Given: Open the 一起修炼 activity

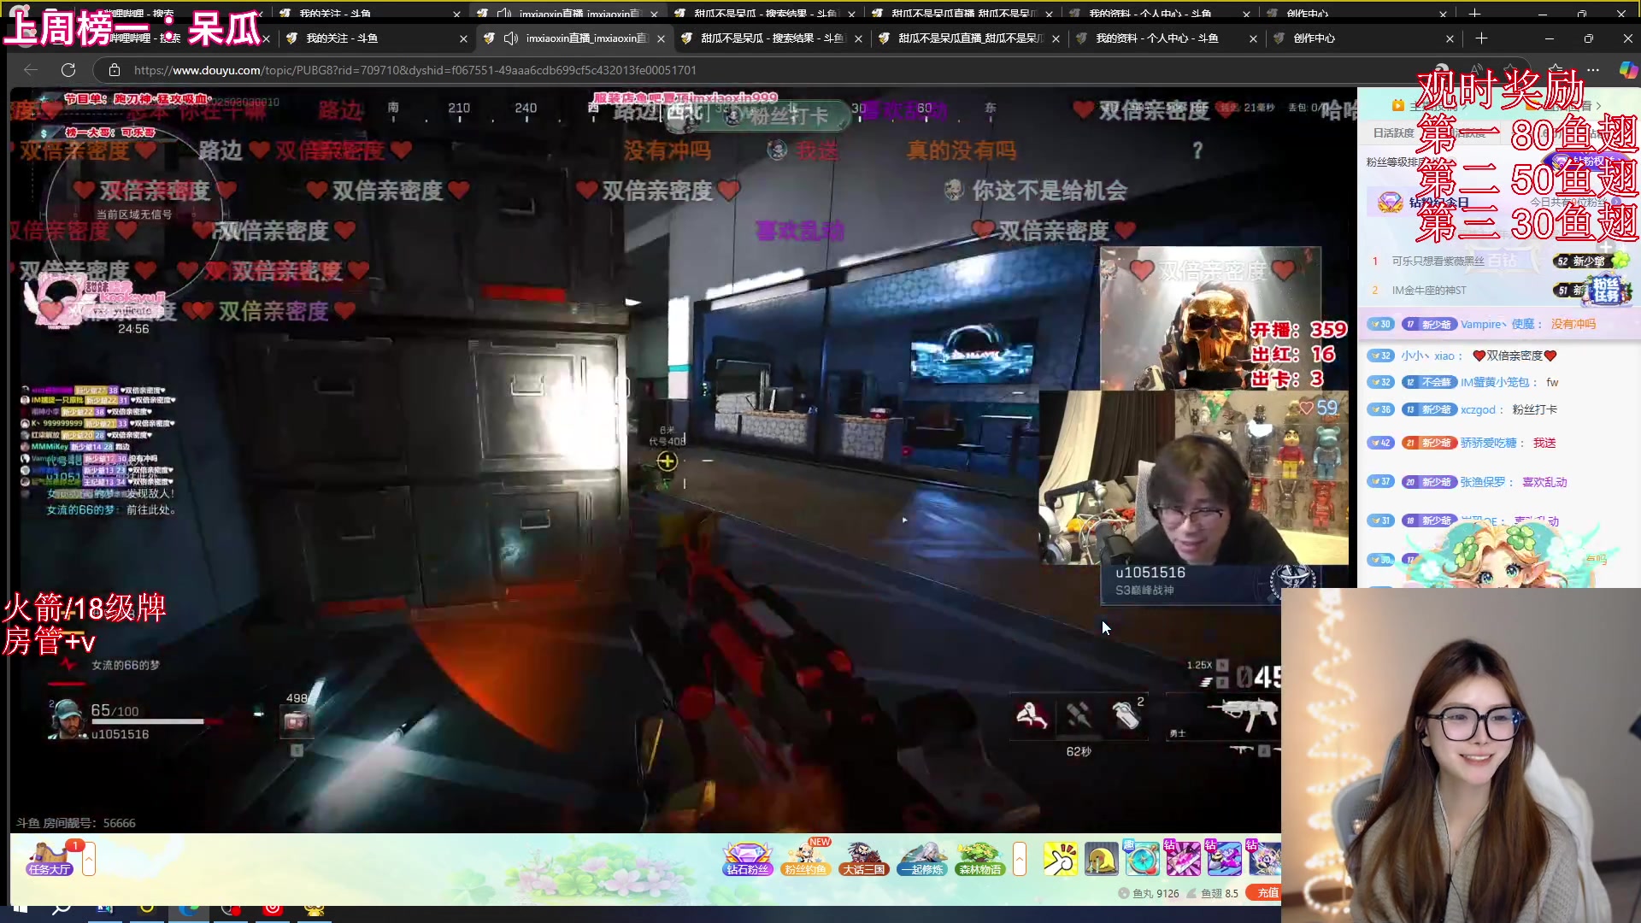Looking at the screenshot, I should click(x=922, y=859).
